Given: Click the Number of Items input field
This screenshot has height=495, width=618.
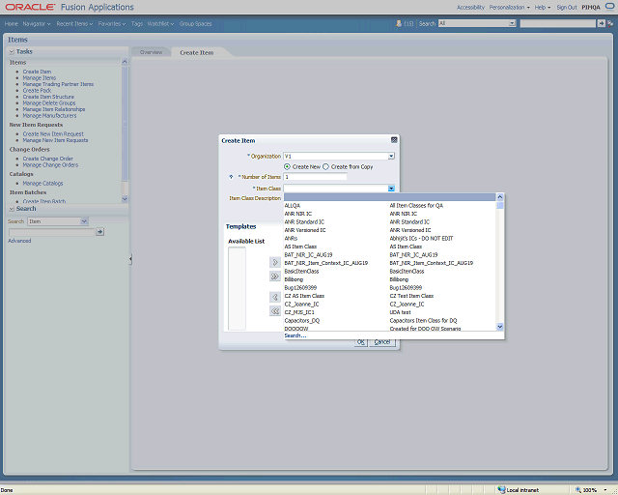Looking at the screenshot, I should click(x=316, y=177).
